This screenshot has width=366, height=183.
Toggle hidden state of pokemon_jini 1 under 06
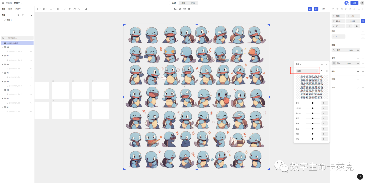(31, 69)
